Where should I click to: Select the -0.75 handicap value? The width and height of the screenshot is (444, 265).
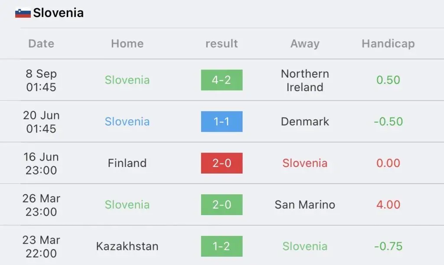pyautogui.click(x=388, y=246)
